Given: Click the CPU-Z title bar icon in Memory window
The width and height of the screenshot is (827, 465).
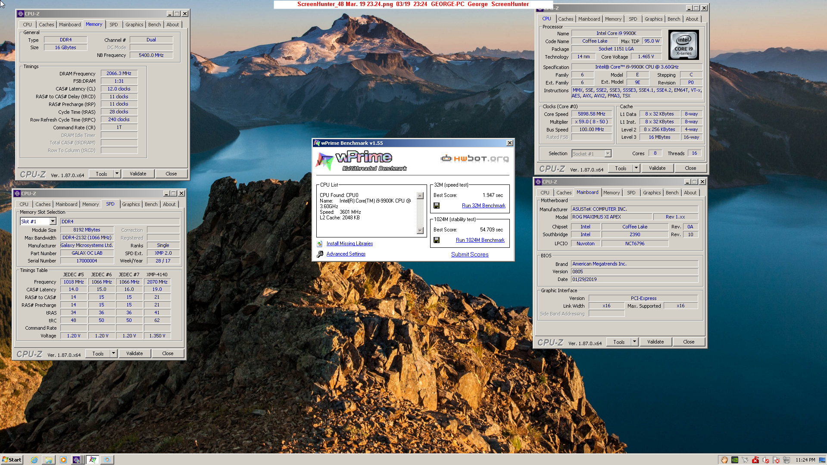Looking at the screenshot, I should 21,14.
